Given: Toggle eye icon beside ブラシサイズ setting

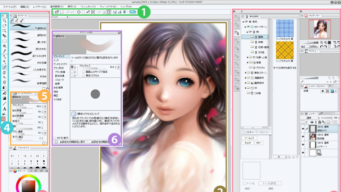Looking at the screenshot, I should pyautogui.click(x=72, y=67).
